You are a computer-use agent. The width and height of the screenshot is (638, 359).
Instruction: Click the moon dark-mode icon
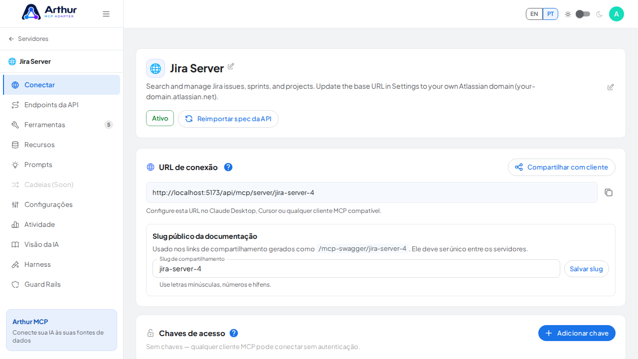click(599, 14)
